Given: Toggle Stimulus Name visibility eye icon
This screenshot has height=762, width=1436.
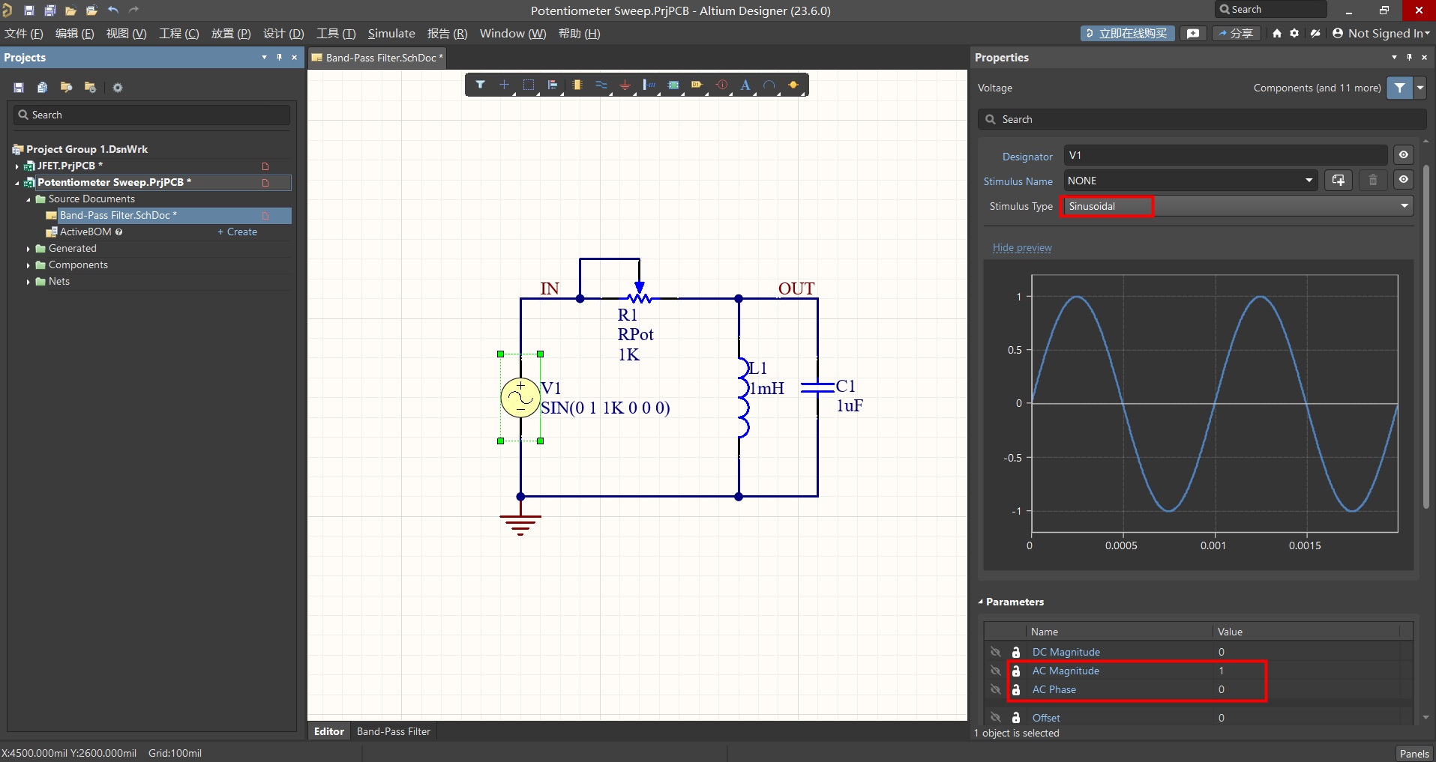Looking at the screenshot, I should tap(1404, 181).
